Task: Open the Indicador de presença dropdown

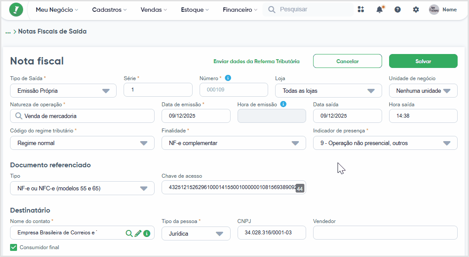Action: click(x=385, y=143)
